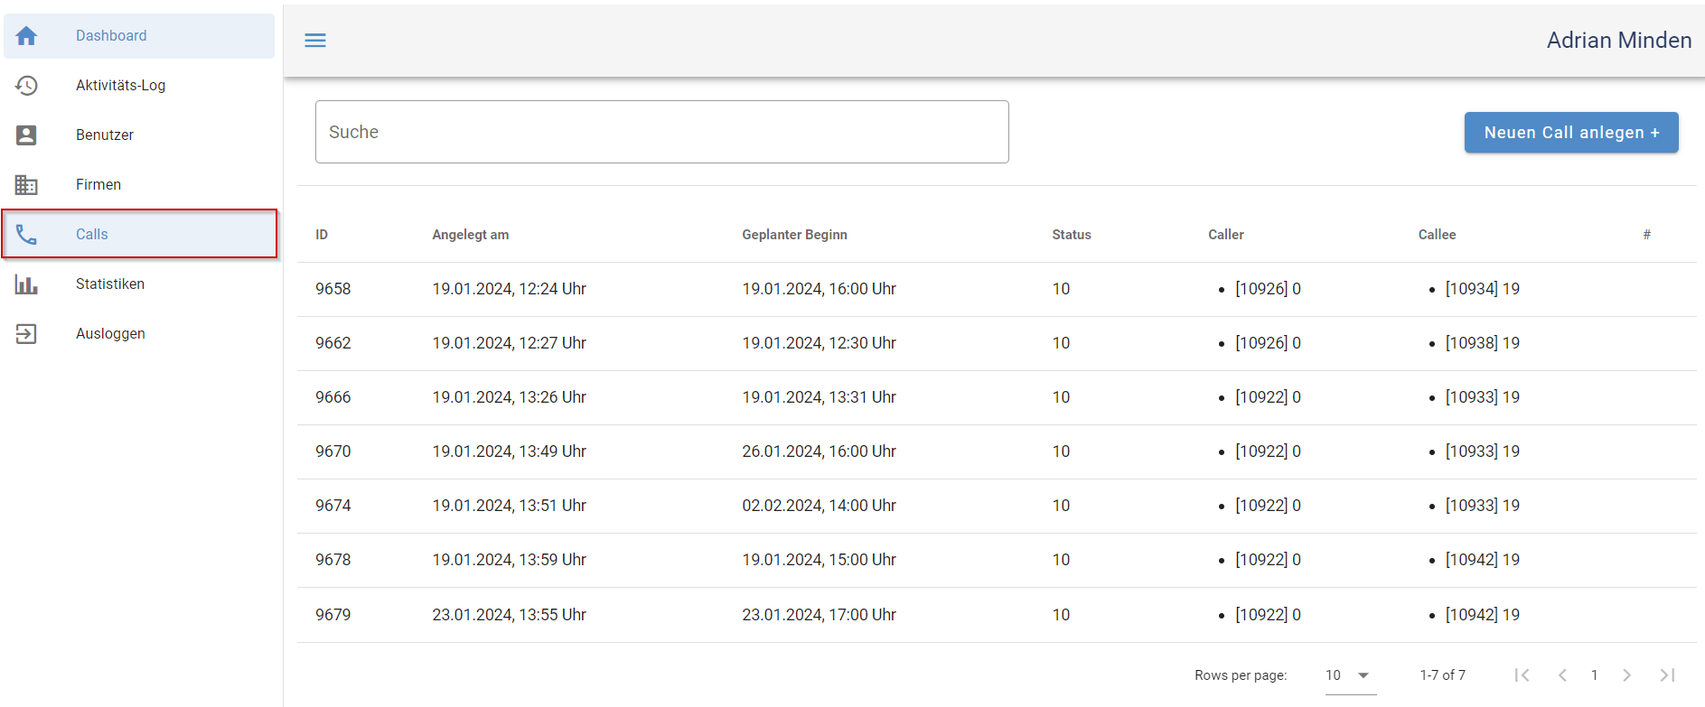Viewport: 1705px width, 707px height.
Task: Click the Benutzer person icon
Action: 26,135
